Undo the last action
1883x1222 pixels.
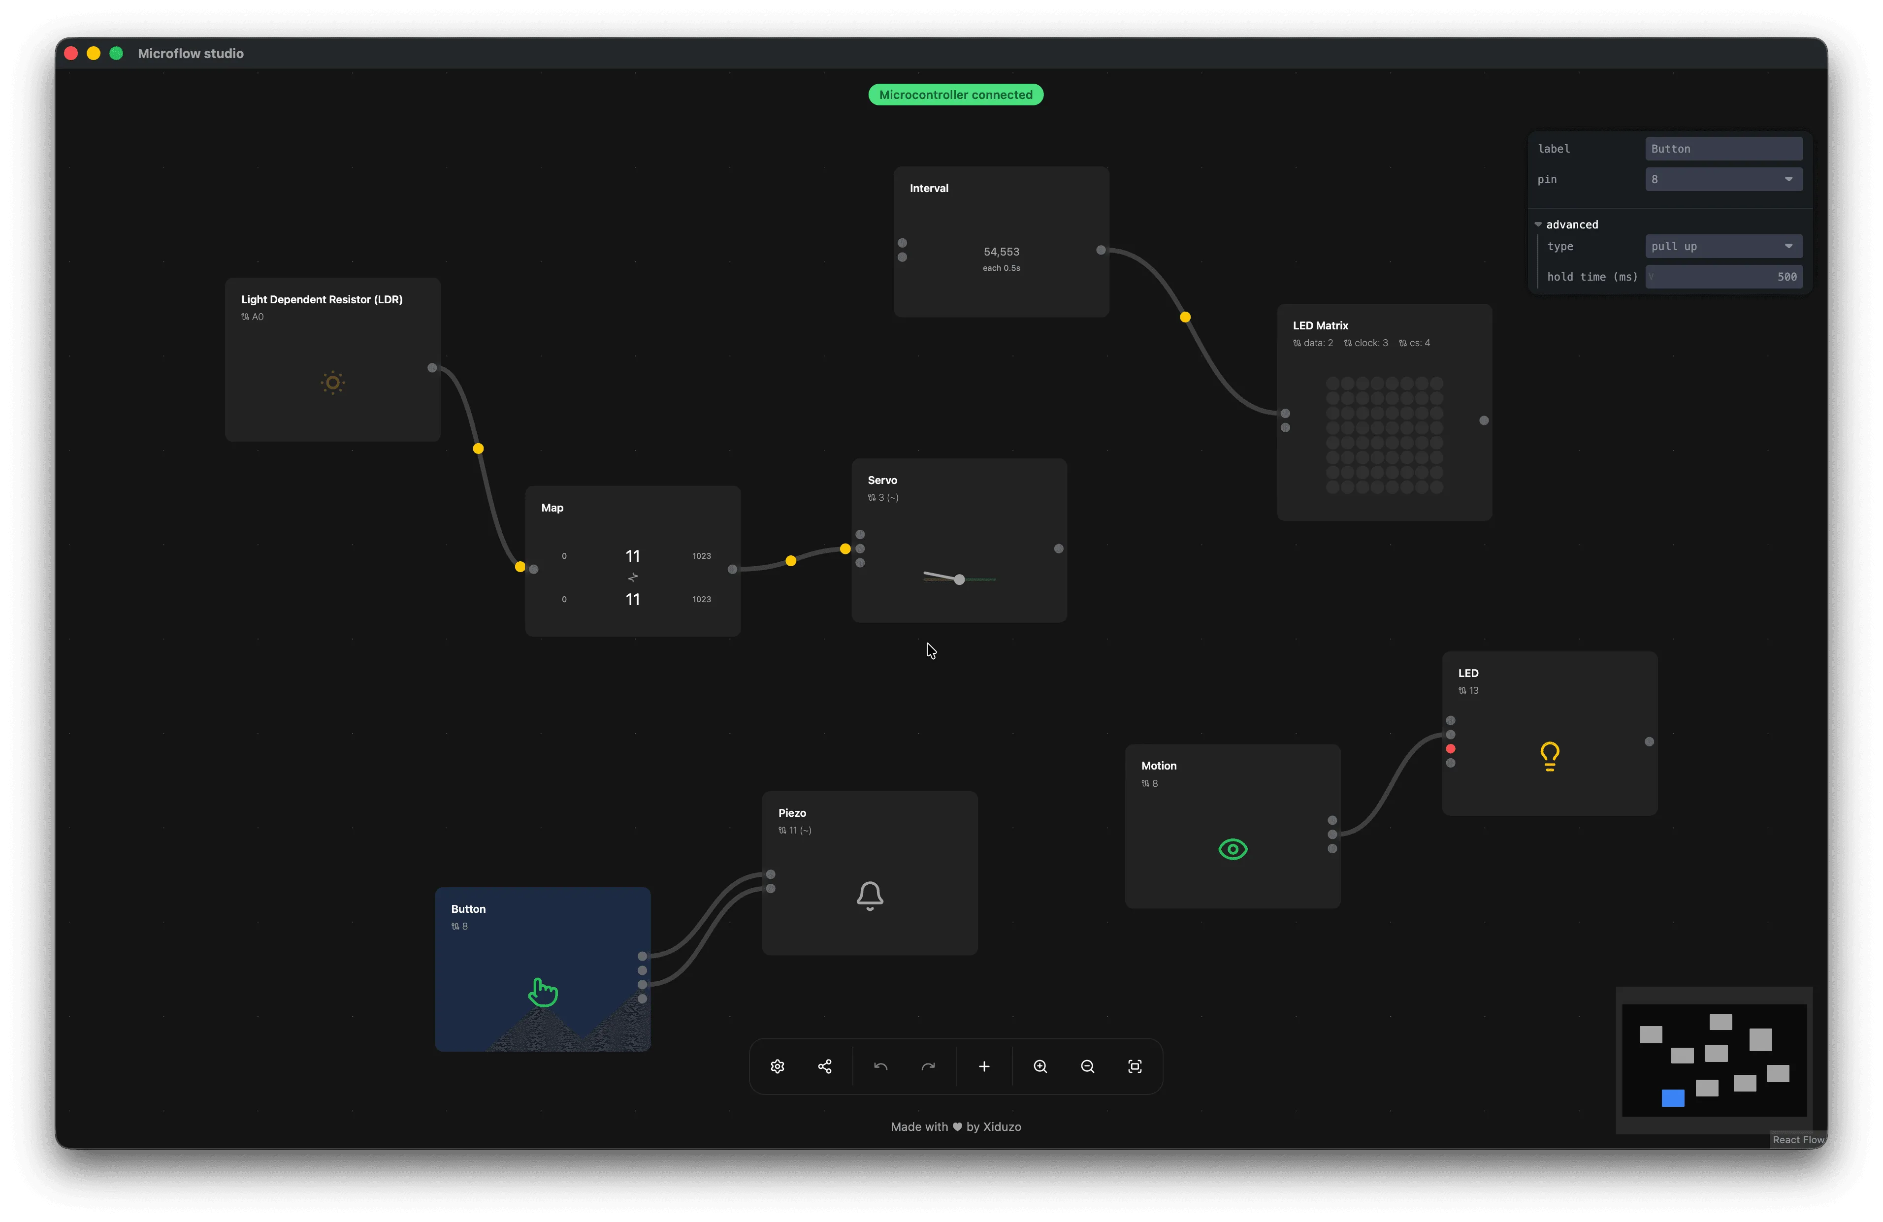(x=880, y=1066)
